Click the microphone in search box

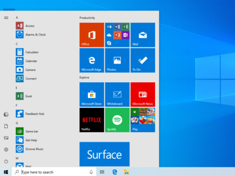click(x=91, y=172)
